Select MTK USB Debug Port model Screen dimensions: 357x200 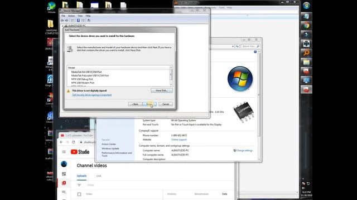(82, 79)
